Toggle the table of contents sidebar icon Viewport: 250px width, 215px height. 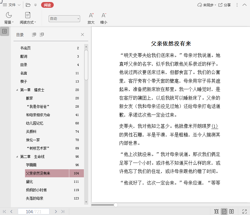(5, 31)
